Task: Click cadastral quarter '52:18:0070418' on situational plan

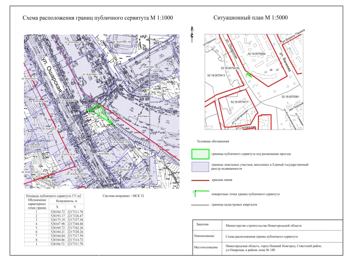Action: (x=230, y=68)
